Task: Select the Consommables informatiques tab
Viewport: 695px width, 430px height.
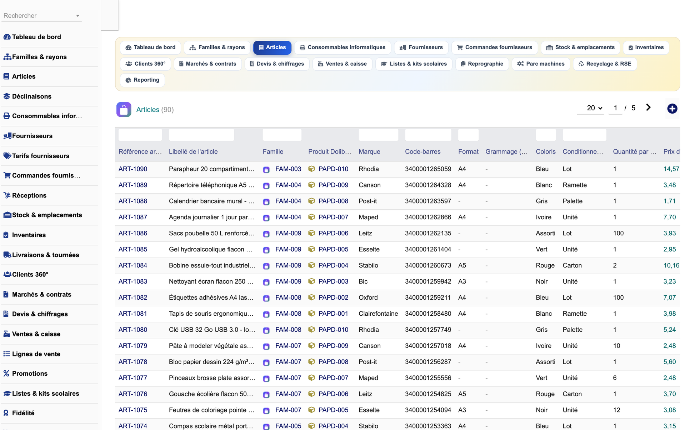Action: coord(342,47)
